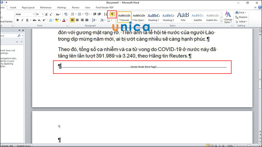Toggle the Show/Hide paragraph marks button
Image resolution: width=262 pixels, height=147 pixels.
tap(112, 14)
